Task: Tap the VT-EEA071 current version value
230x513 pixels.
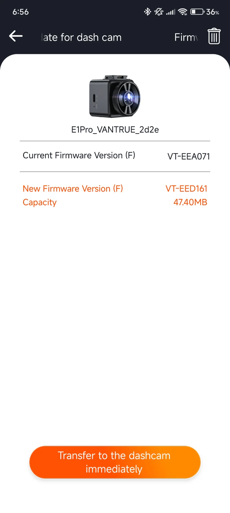Action: point(189,156)
